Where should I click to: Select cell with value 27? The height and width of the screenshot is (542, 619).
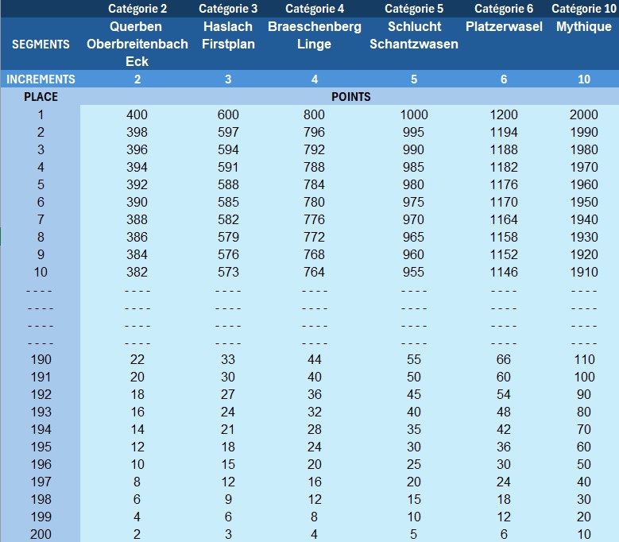[x=228, y=394]
